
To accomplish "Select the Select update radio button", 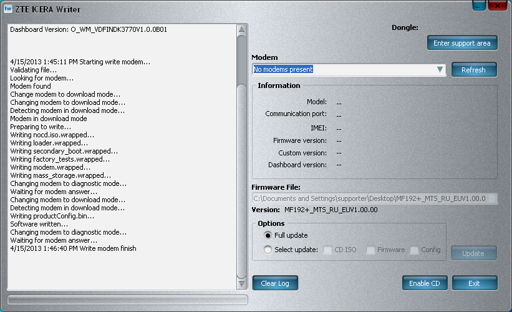I will 268,250.
